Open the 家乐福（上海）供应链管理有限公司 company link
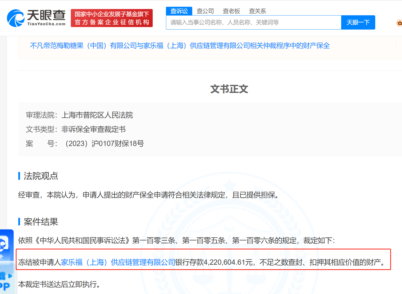The width and height of the screenshot is (402, 294). pos(118,262)
